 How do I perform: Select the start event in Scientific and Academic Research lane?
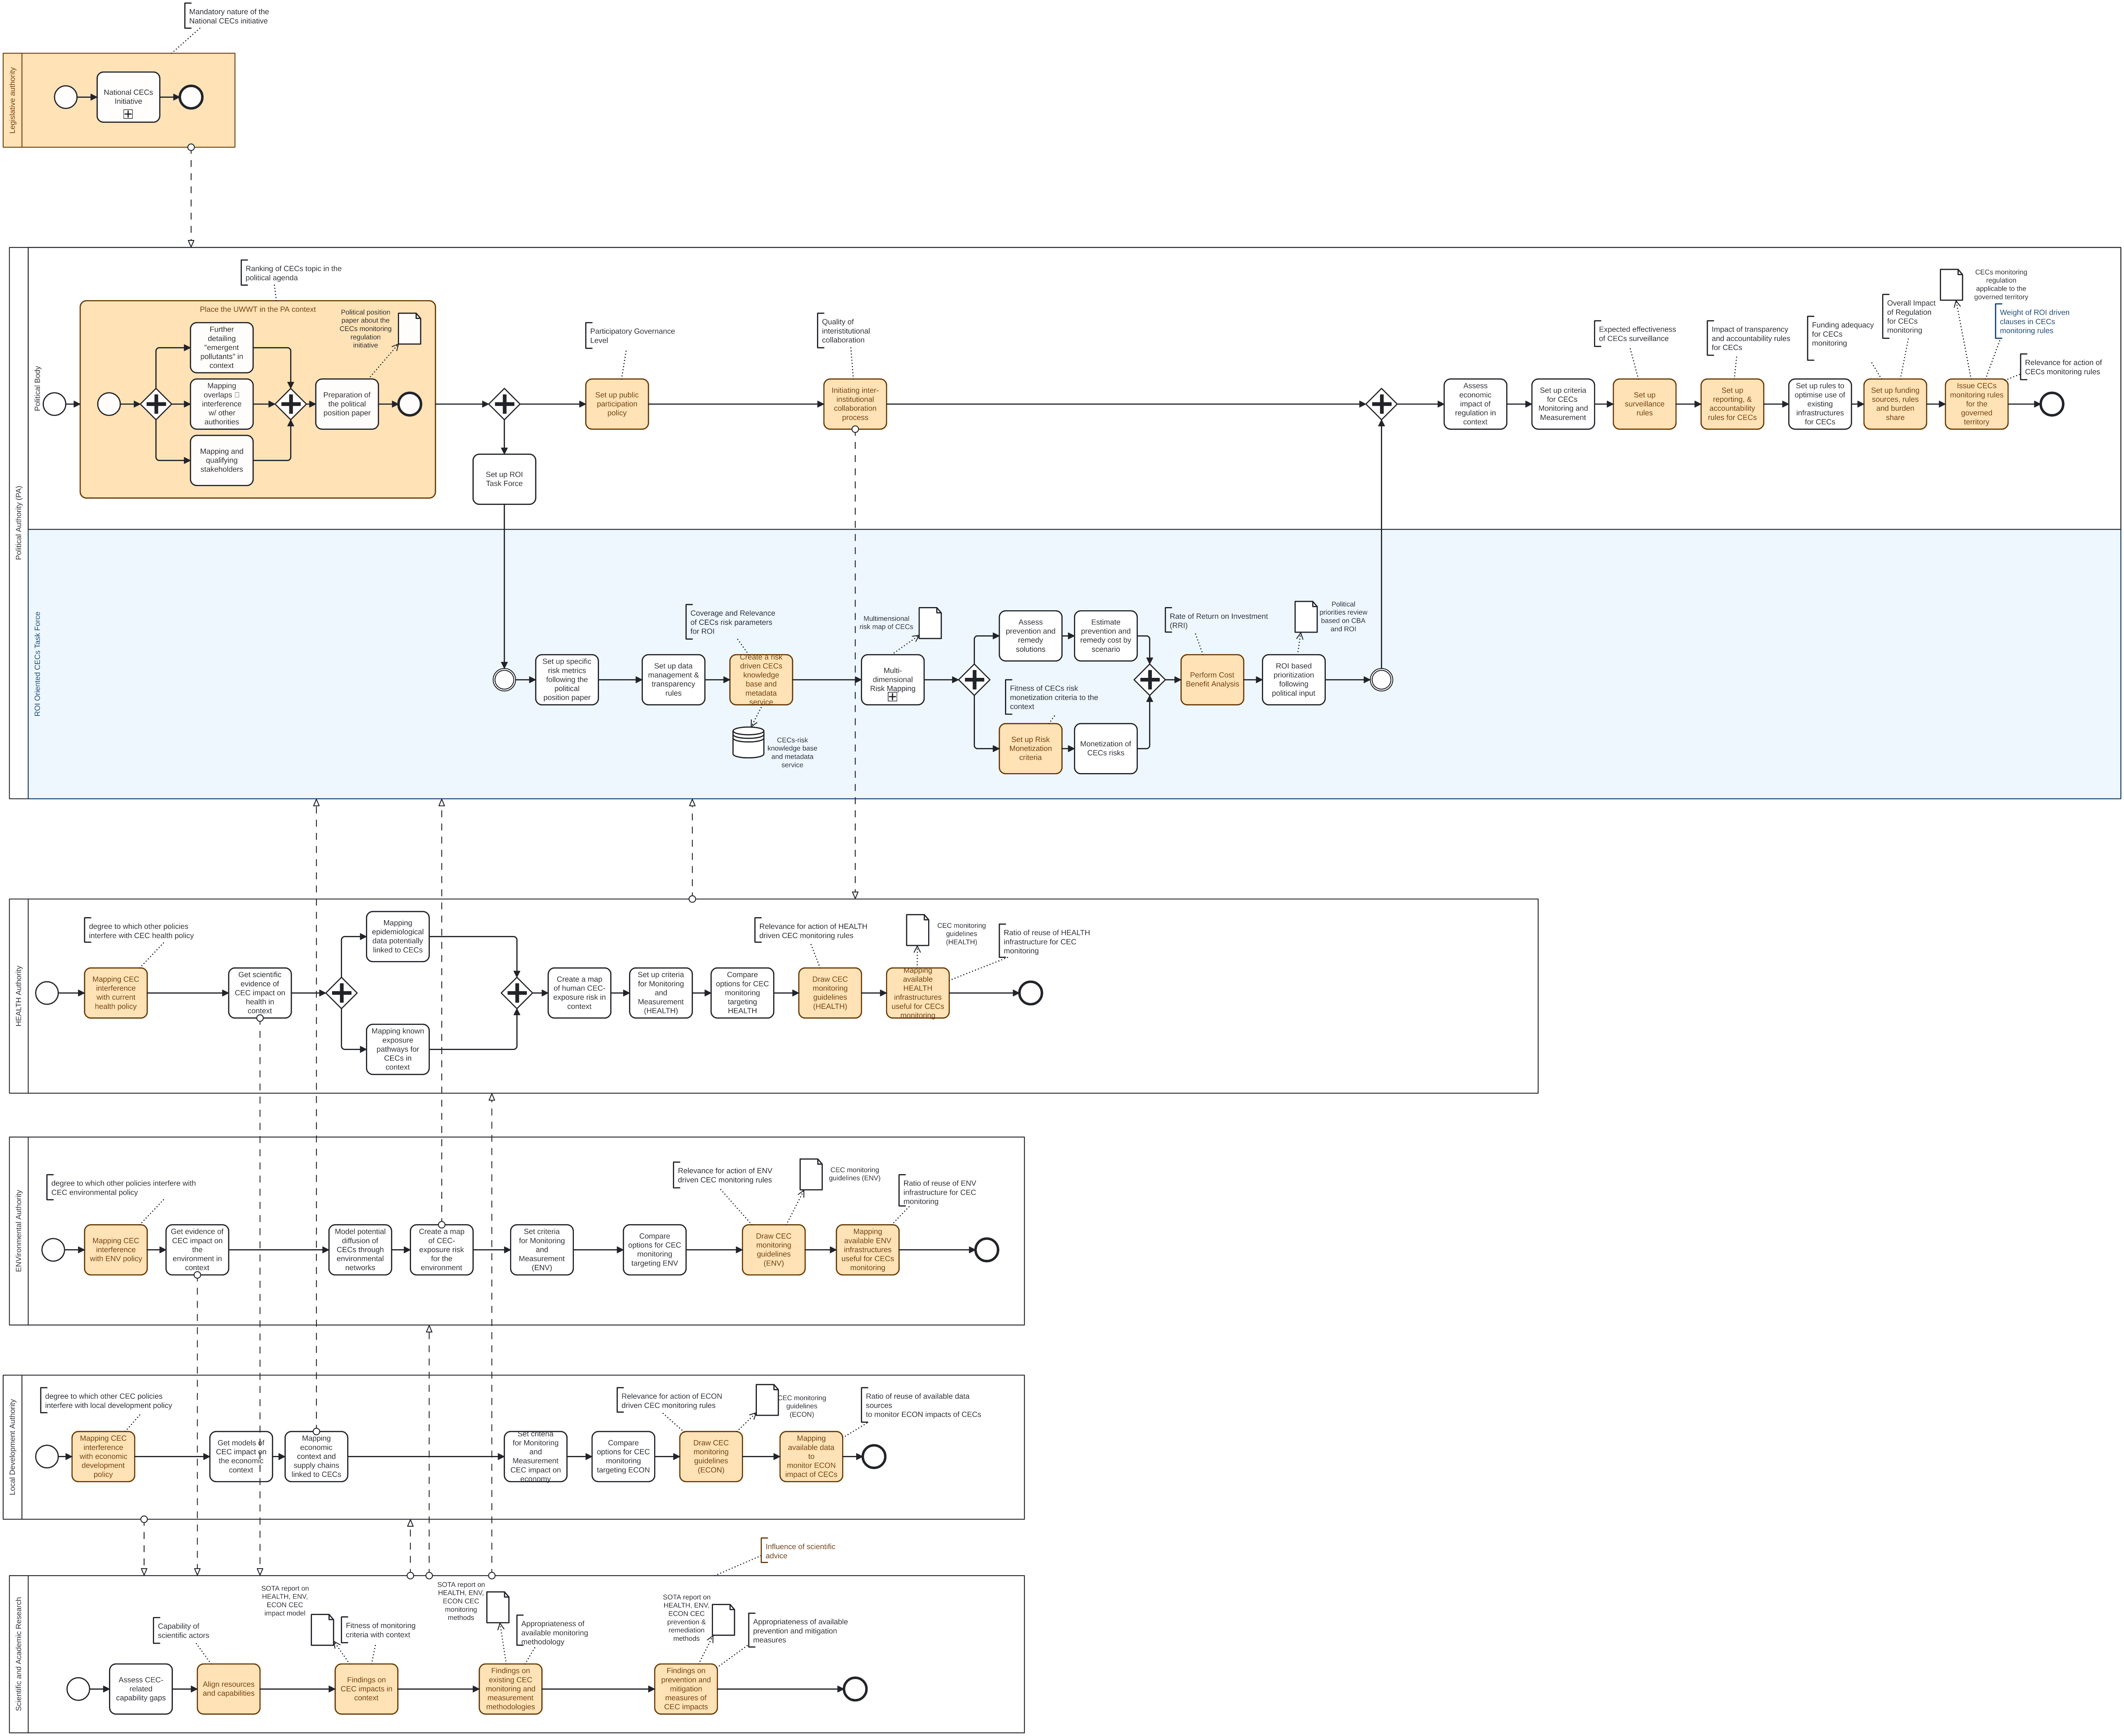[78, 1689]
